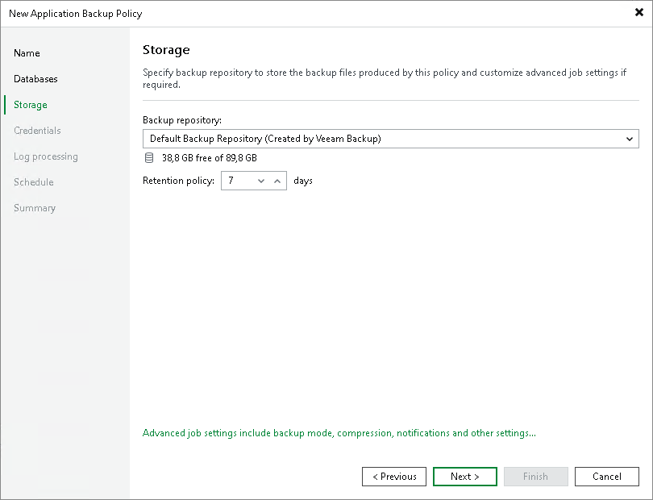Open the advanced job settings link
This screenshot has height=500, width=653.
coord(339,433)
